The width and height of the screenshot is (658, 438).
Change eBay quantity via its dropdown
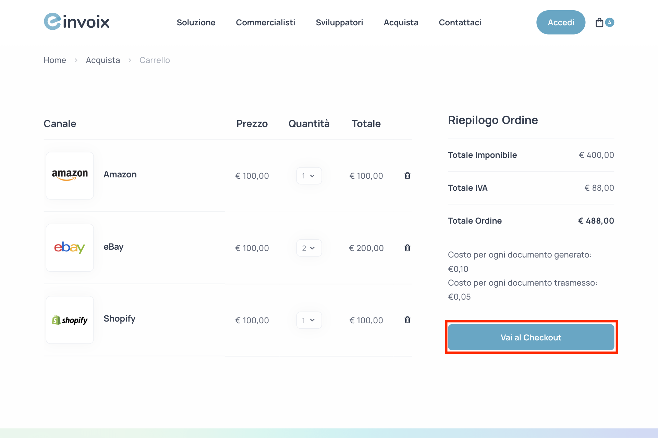(309, 248)
